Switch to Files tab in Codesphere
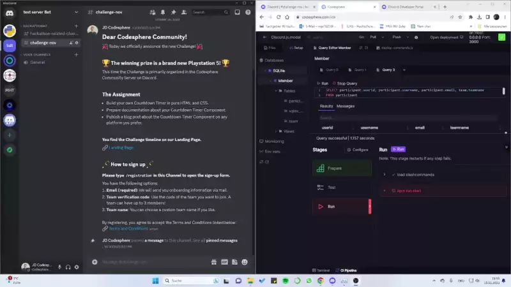The height and width of the screenshot is (287, 511). tap(270, 48)
